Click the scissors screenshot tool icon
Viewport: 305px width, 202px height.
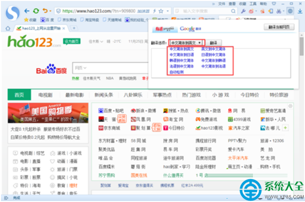(x=279, y=11)
